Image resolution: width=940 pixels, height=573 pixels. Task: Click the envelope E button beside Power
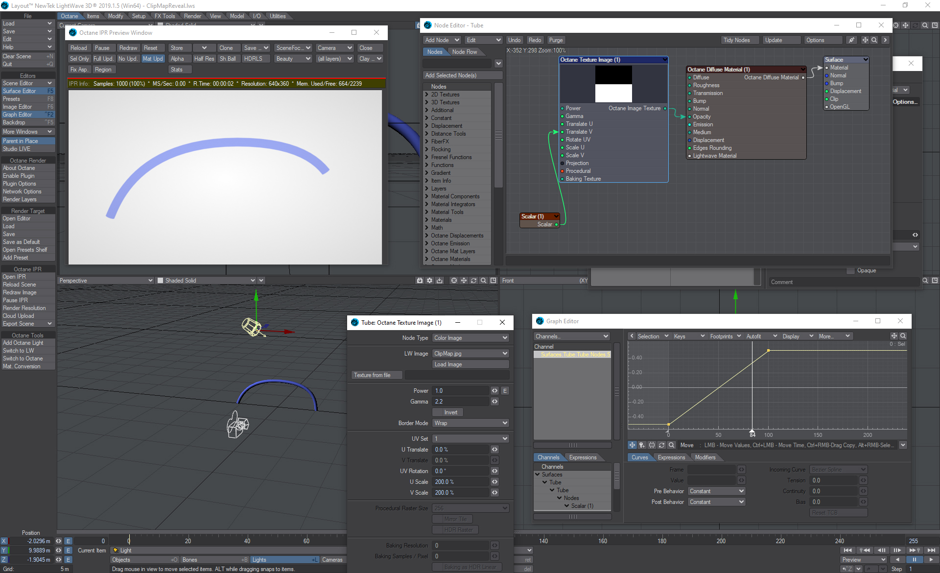(505, 391)
